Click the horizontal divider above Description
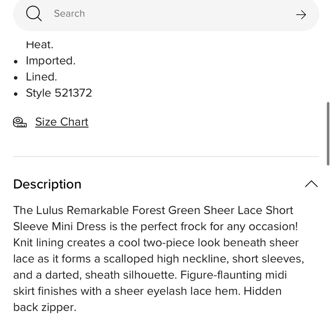The image size is (332, 332). (166, 156)
